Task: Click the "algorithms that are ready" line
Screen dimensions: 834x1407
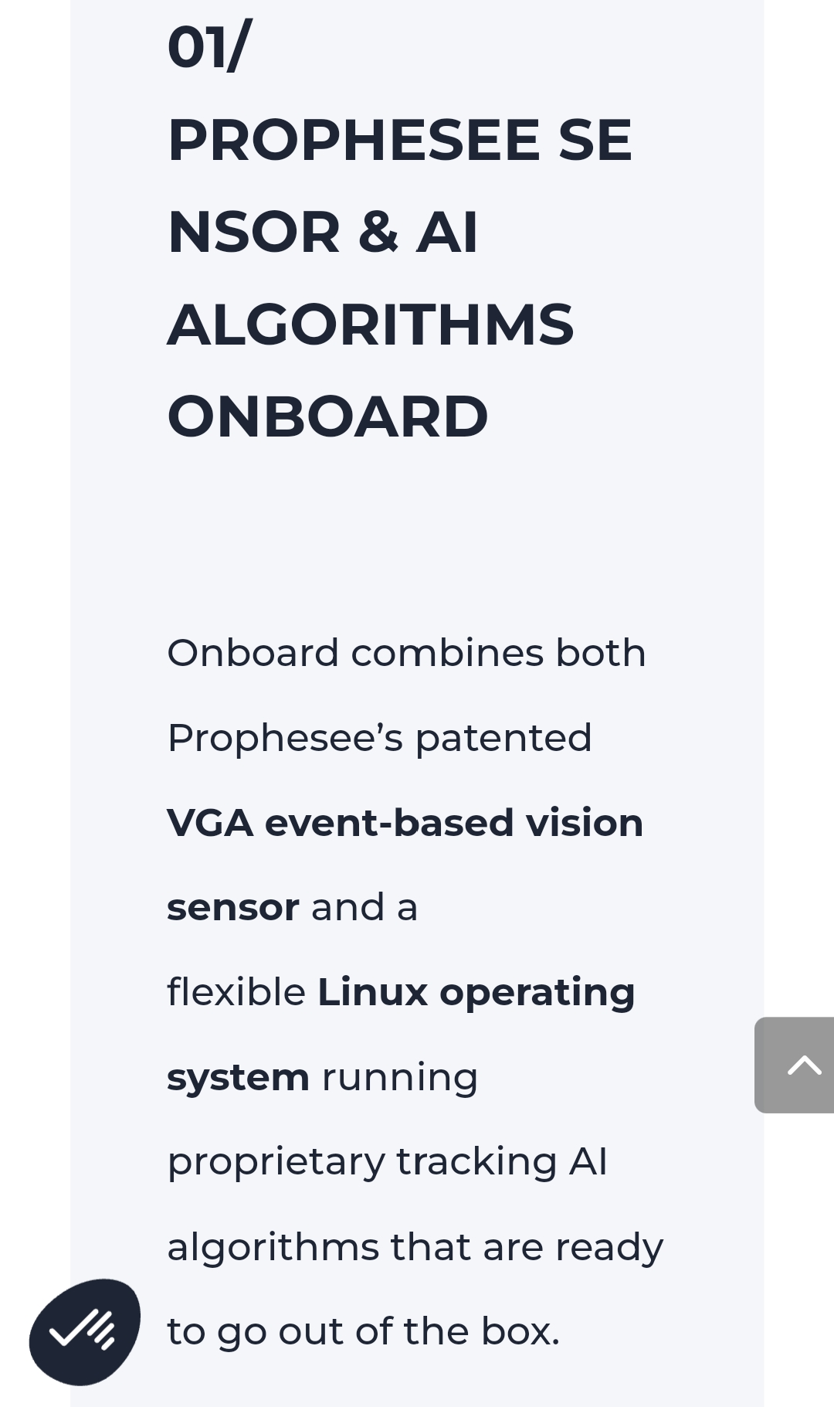Action: click(x=415, y=1248)
